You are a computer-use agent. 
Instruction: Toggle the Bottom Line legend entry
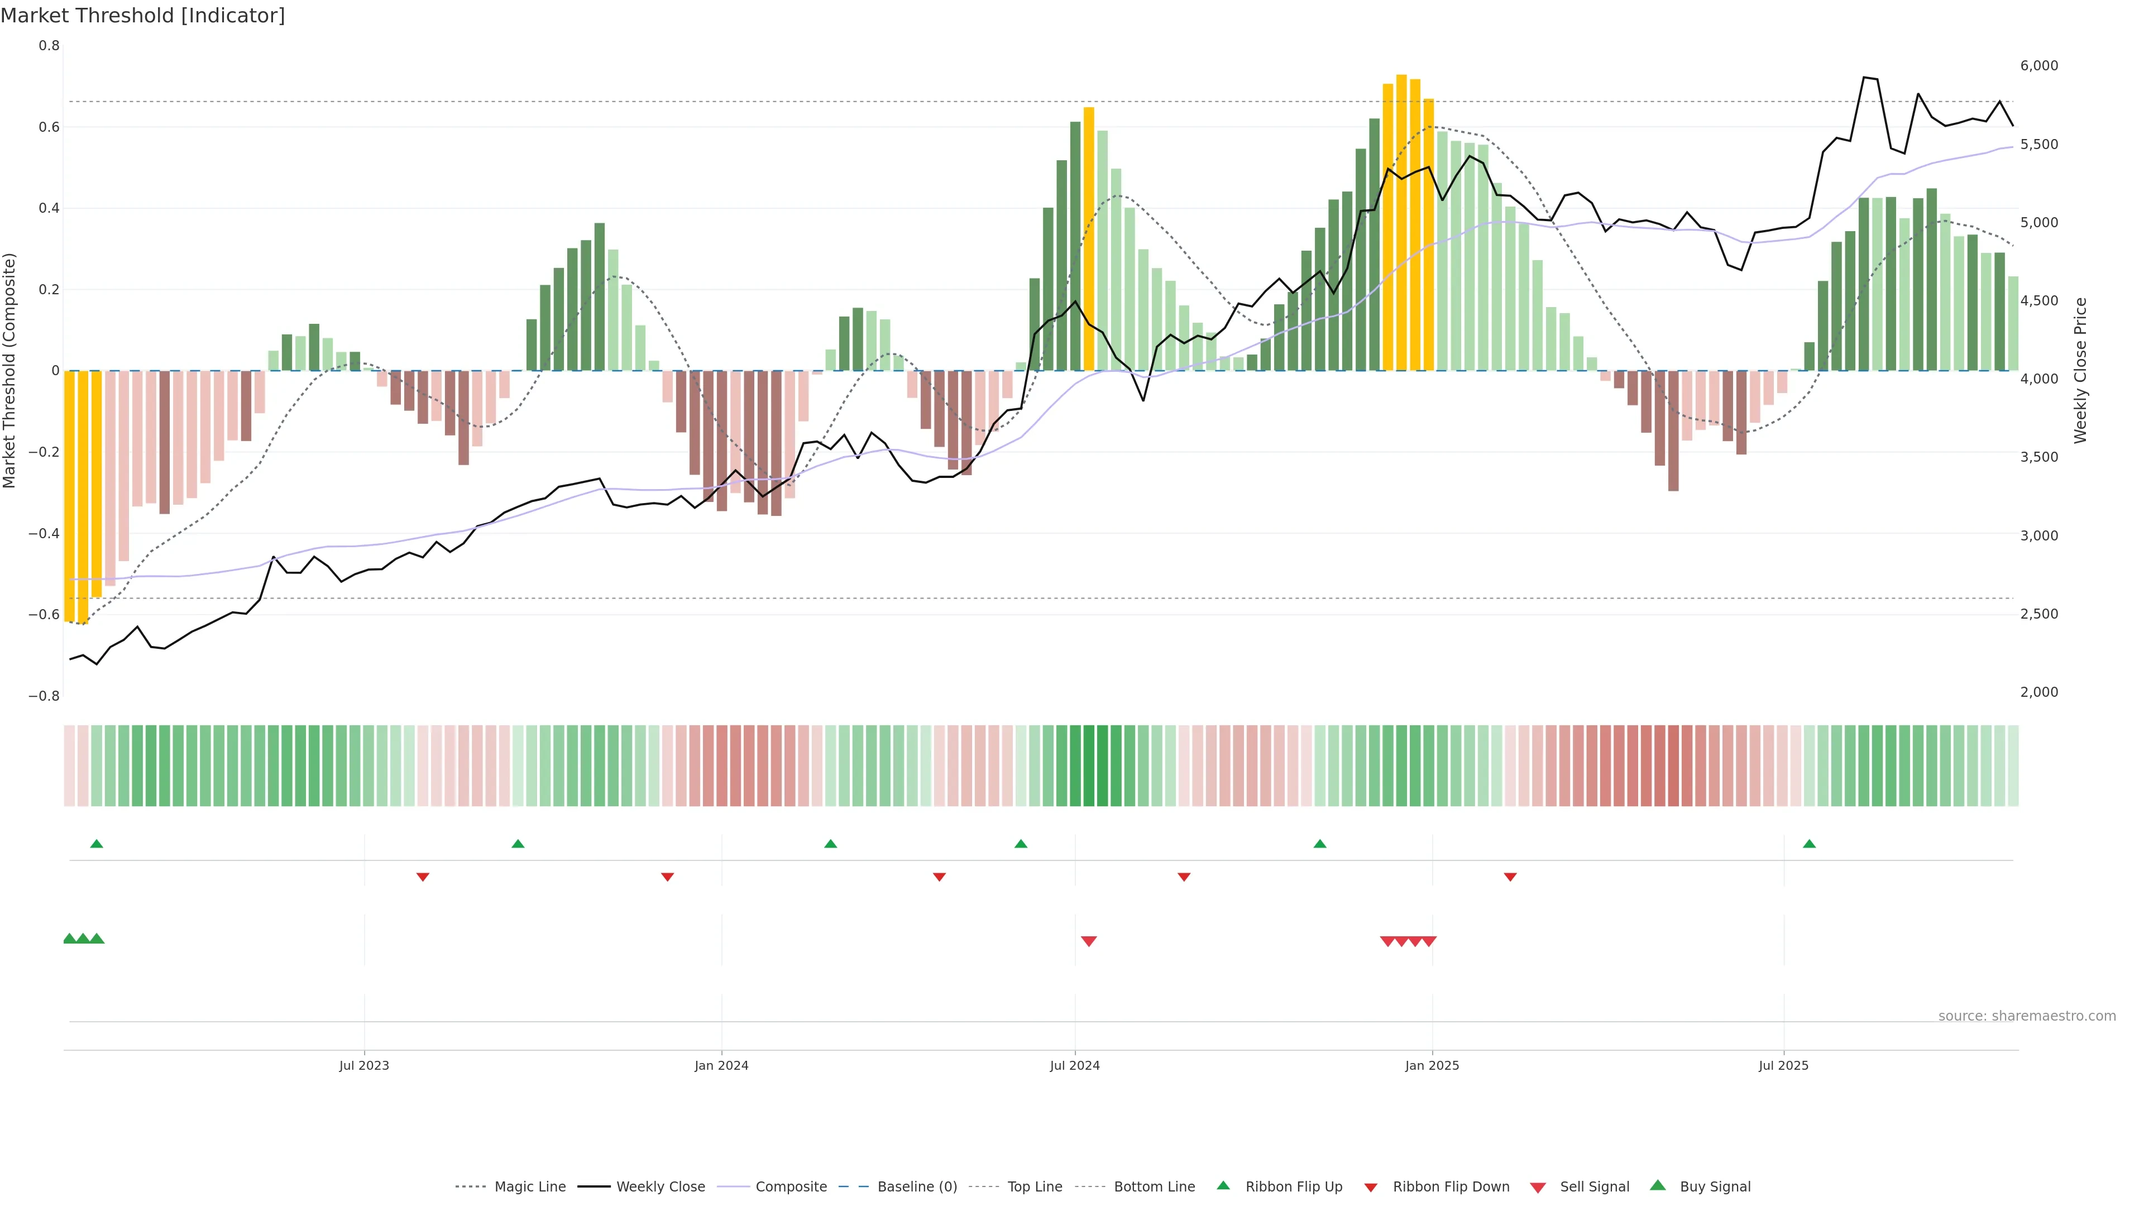(x=1154, y=1187)
